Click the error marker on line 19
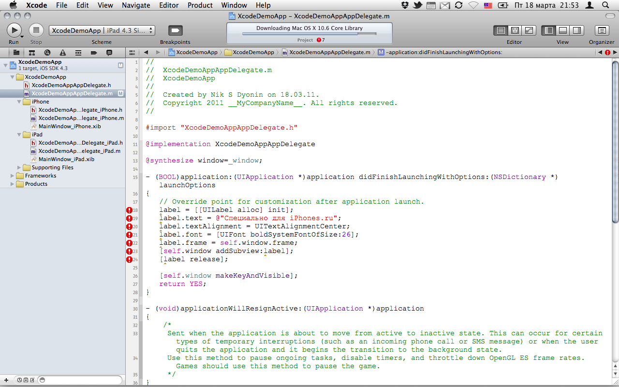Image resolution: width=619 pixels, height=387 pixels. coord(129,218)
